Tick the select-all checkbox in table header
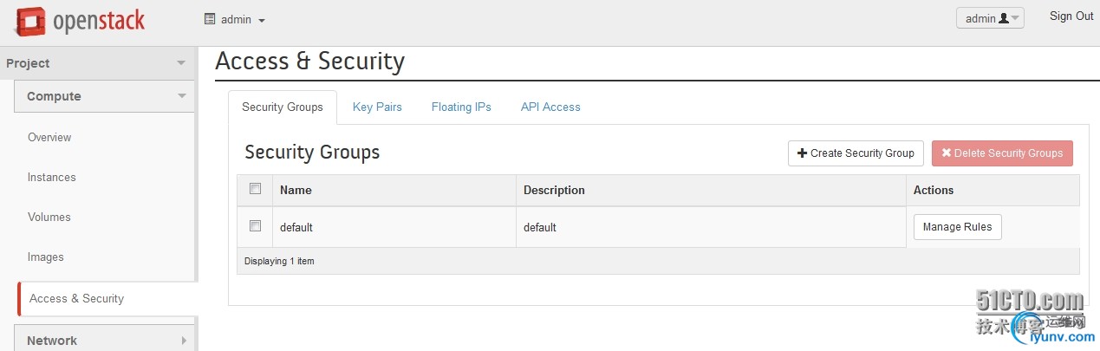Screen dimensions: 1100x351 (x=255, y=189)
